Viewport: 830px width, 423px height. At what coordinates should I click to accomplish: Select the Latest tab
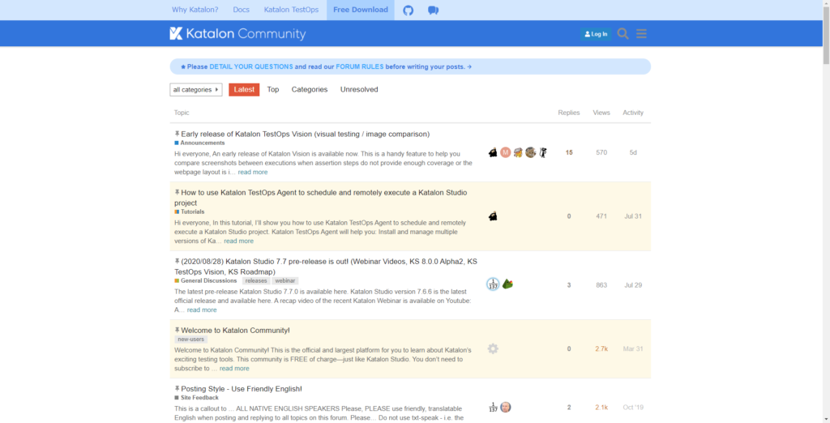coord(244,89)
